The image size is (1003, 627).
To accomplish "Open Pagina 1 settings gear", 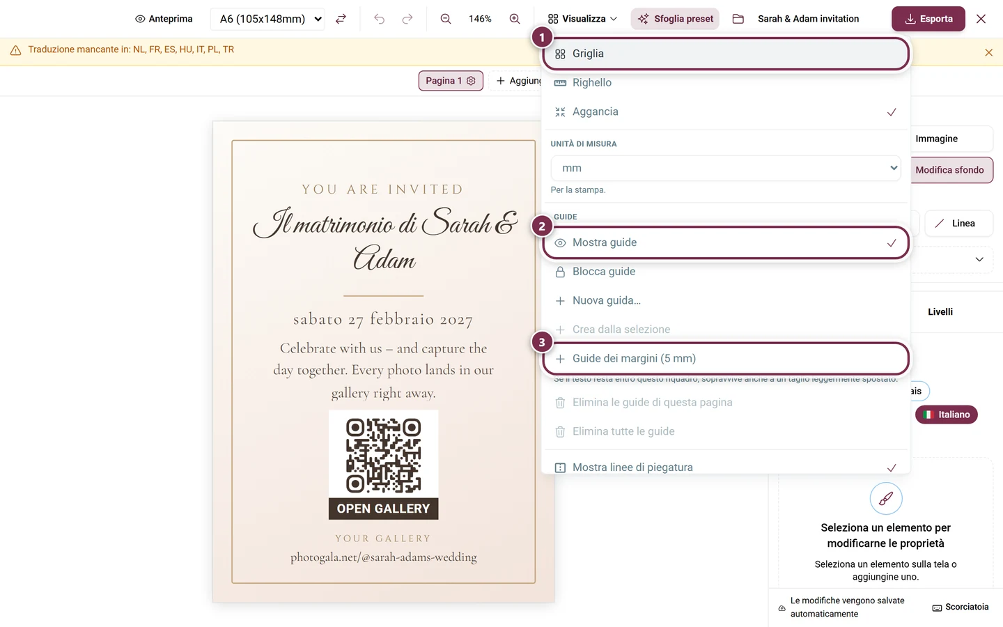I will coord(471,81).
